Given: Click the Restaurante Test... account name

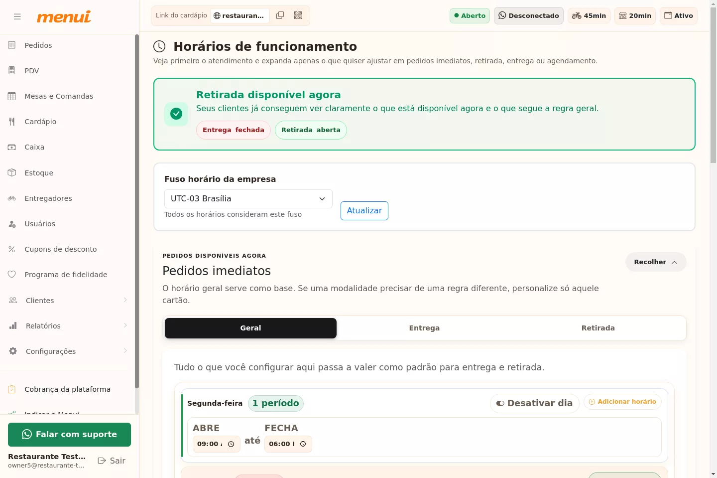Looking at the screenshot, I should [x=47, y=457].
